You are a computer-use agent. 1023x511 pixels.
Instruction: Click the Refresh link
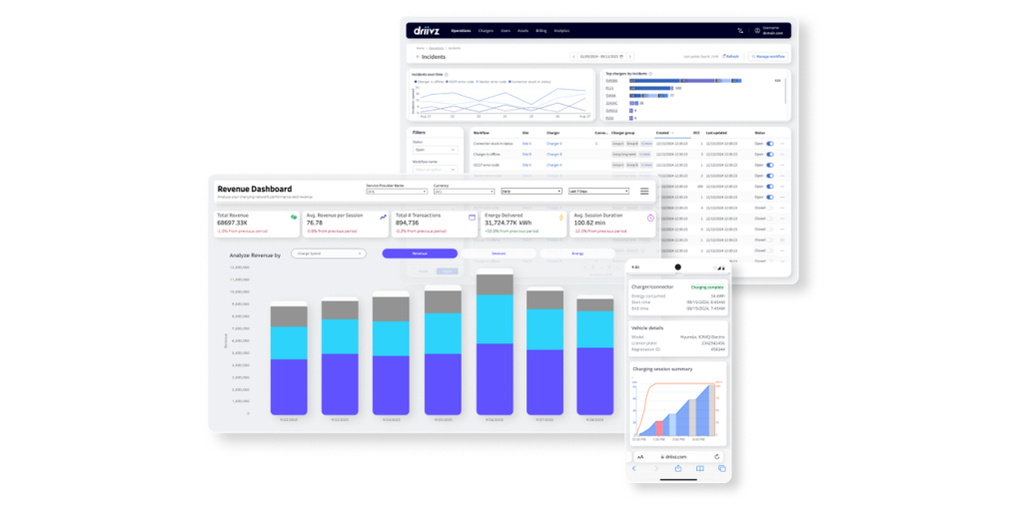(x=731, y=57)
